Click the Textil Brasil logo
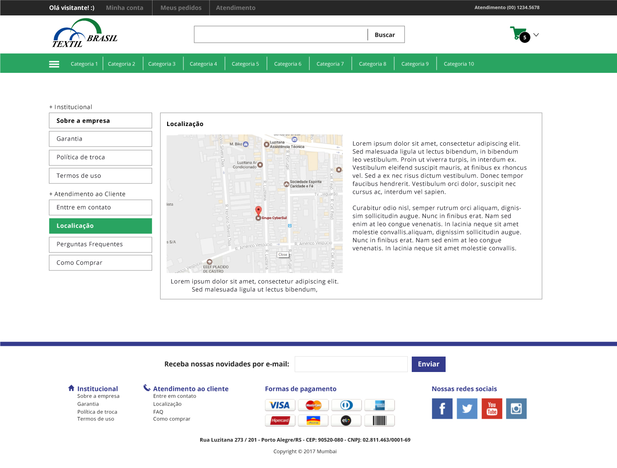 (x=85, y=33)
